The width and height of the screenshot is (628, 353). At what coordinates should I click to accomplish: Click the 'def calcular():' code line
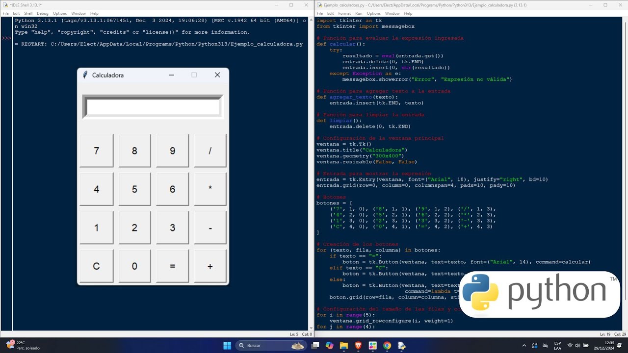click(341, 44)
